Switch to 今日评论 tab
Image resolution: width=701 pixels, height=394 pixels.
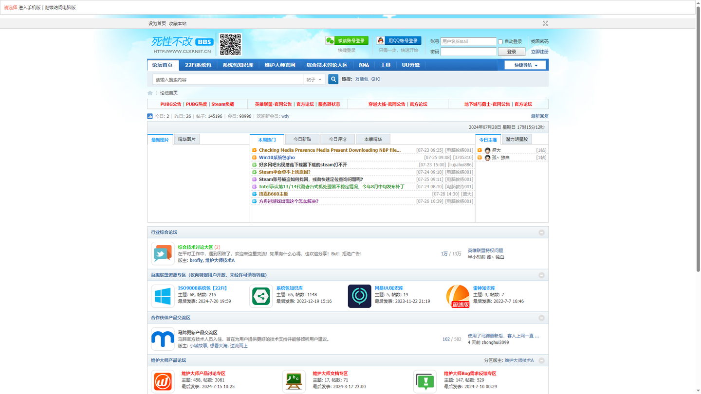click(337, 140)
